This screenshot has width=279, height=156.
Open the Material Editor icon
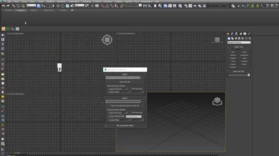180,6
